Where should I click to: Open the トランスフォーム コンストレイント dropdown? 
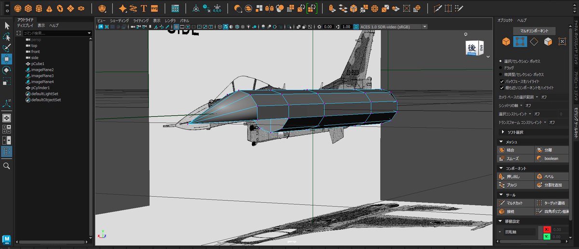pos(546,122)
